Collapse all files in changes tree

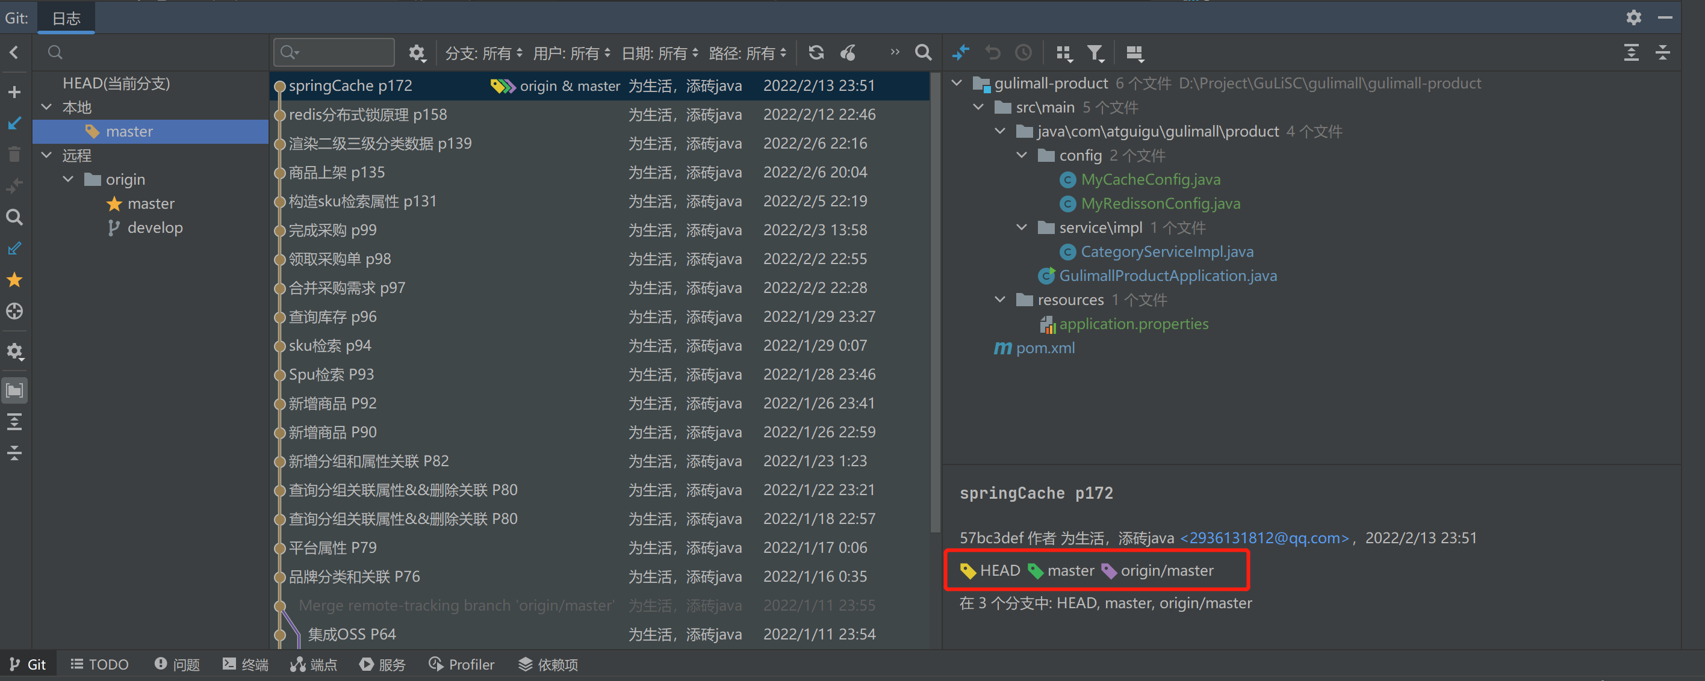1663,52
